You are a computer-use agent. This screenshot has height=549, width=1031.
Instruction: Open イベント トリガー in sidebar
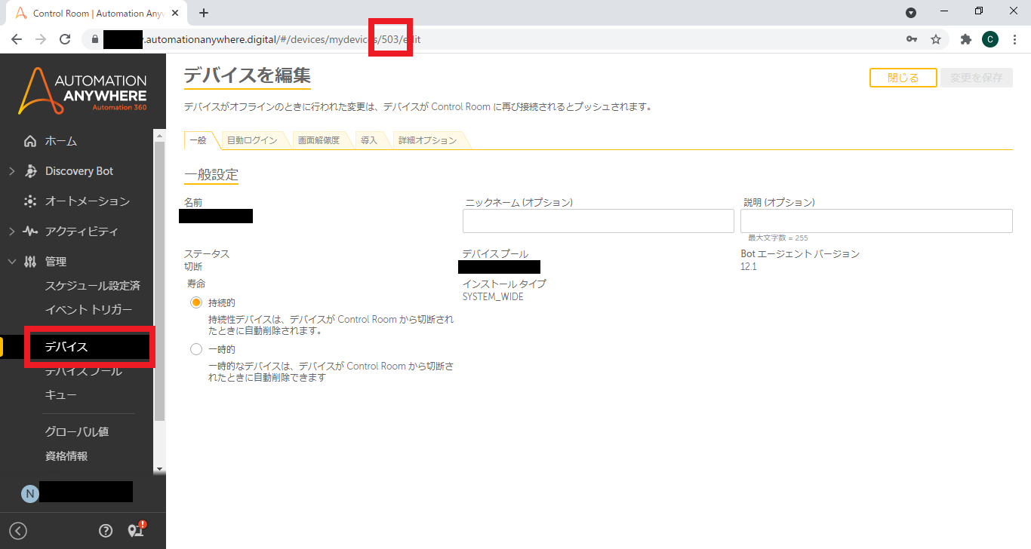[88, 310]
